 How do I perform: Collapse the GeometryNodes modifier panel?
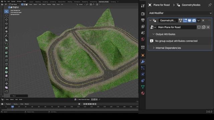click(150, 20)
